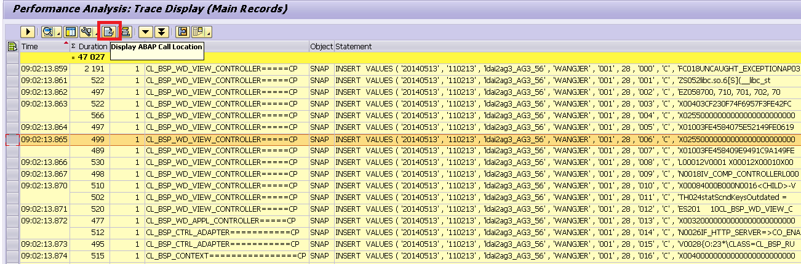Viewport: 801px width, 264px height.
Task: Select duration cell 520
Action: point(89,209)
